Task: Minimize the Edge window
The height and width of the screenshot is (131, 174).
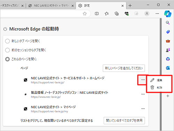Action: pos(148,5)
